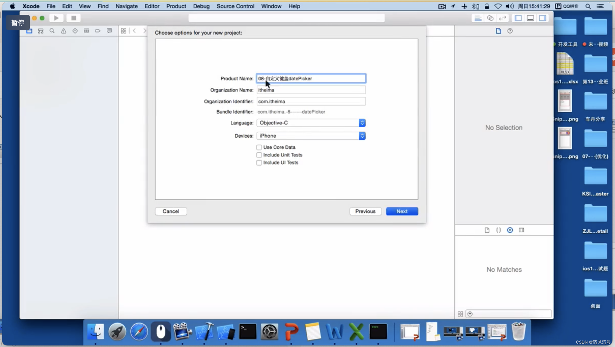Screen dimensions: 615x347
Task: Open the Product menu
Action: pos(176,6)
